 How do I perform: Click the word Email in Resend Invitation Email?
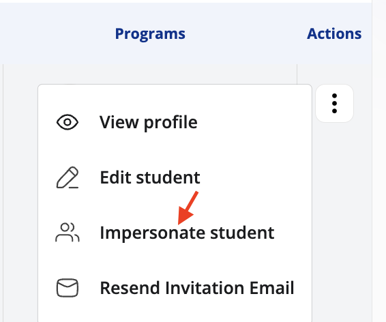pos(272,288)
